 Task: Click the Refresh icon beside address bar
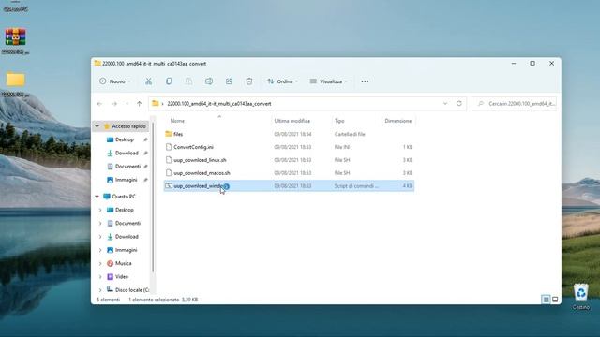tap(458, 104)
